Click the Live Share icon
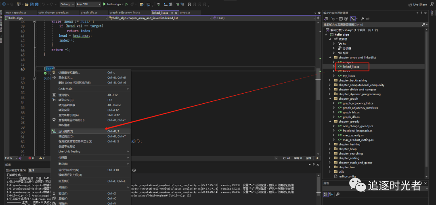436x205 pixels. point(410,4)
